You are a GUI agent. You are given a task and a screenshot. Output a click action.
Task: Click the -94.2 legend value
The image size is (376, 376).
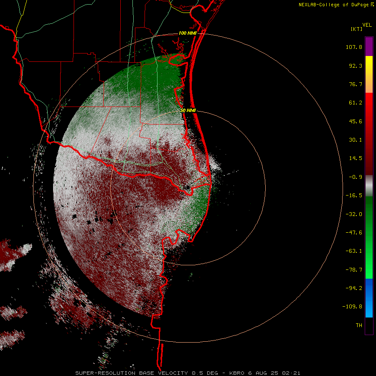354,288
